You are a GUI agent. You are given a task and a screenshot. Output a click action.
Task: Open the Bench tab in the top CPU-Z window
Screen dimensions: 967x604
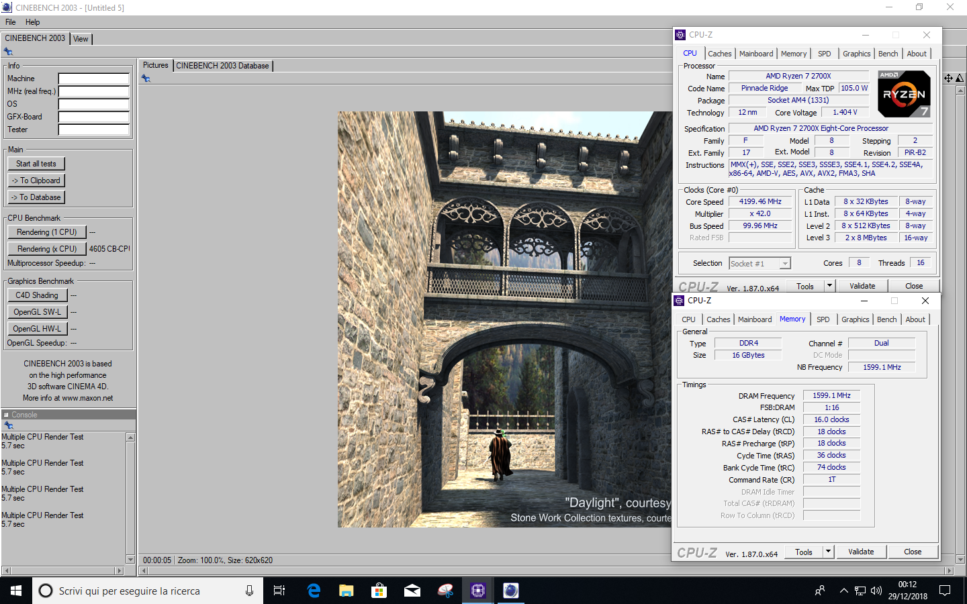[888, 54]
